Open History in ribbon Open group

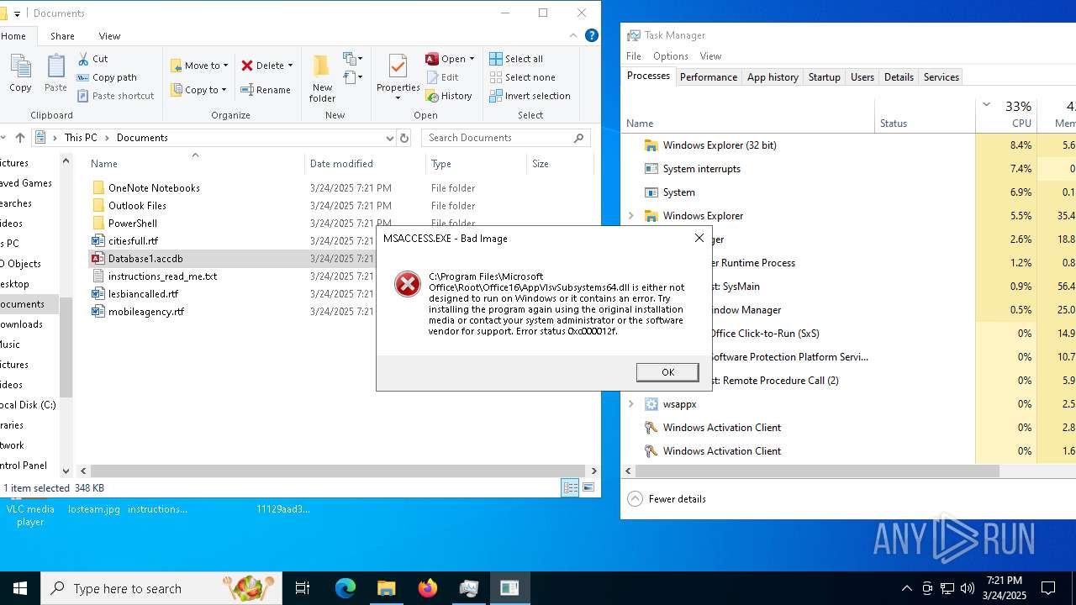(x=449, y=96)
